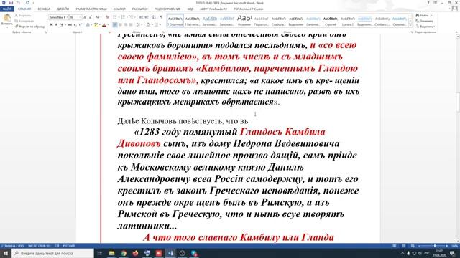Open the font size dropdown
The width and height of the screenshot is (460, 258).
[80, 17]
